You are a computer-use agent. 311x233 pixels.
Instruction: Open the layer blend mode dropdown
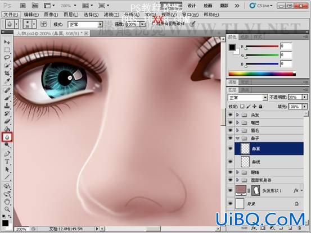tap(247, 98)
